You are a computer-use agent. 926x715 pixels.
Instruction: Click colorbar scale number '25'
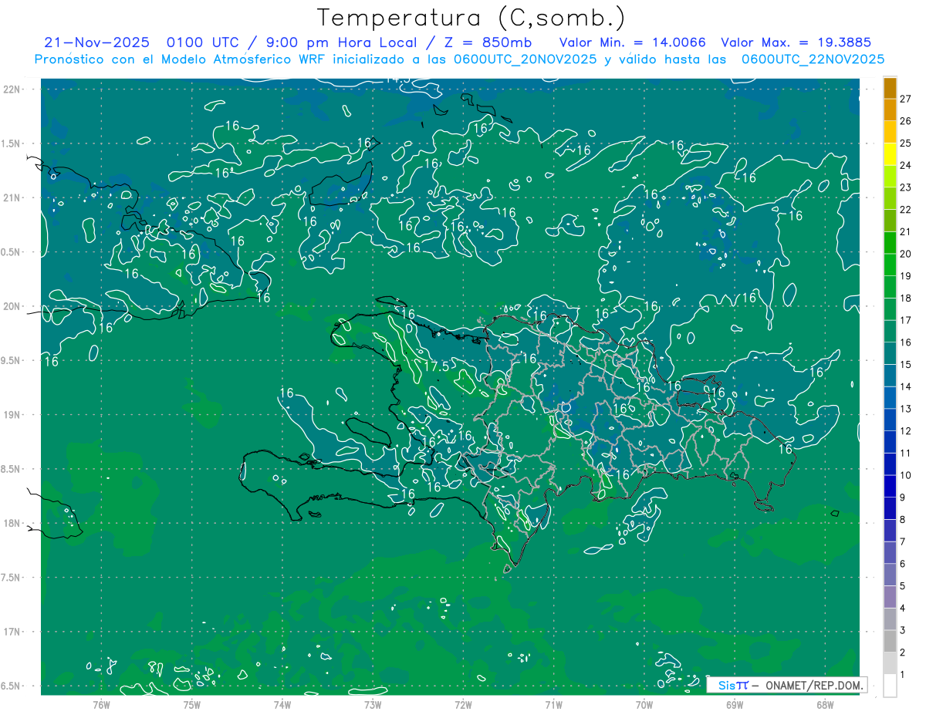pyautogui.click(x=906, y=143)
